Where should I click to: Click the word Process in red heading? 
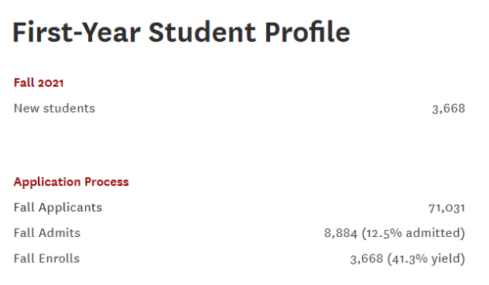[x=106, y=182]
